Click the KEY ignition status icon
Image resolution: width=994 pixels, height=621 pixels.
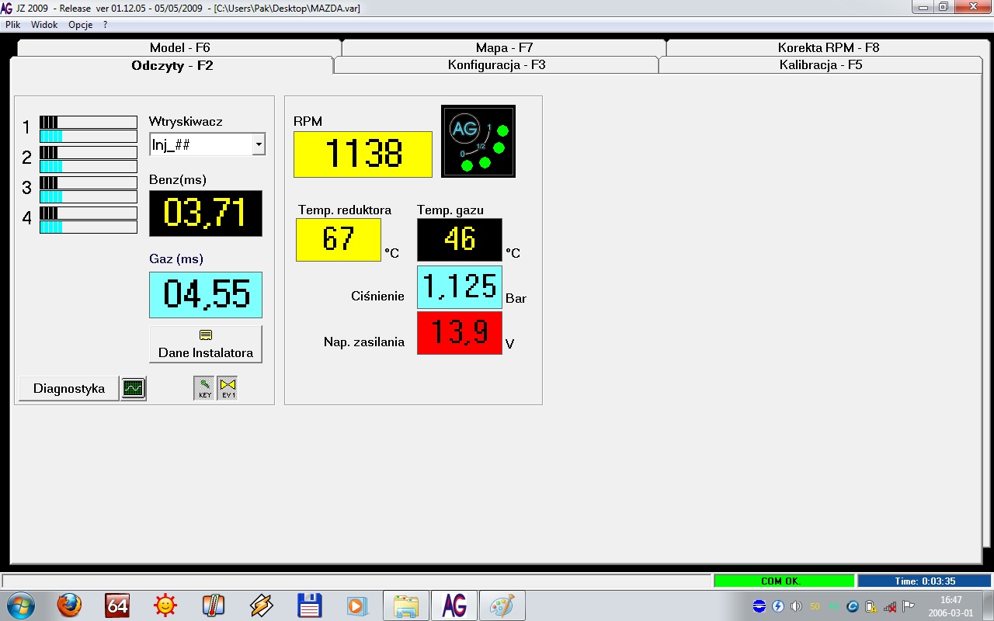point(204,388)
